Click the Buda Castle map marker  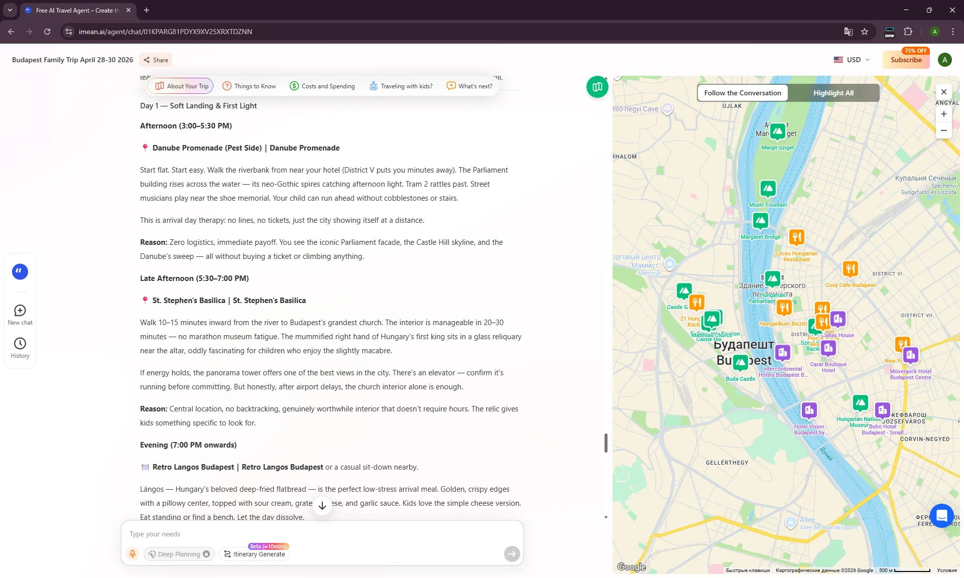pyautogui.click(x=741, y=363)
